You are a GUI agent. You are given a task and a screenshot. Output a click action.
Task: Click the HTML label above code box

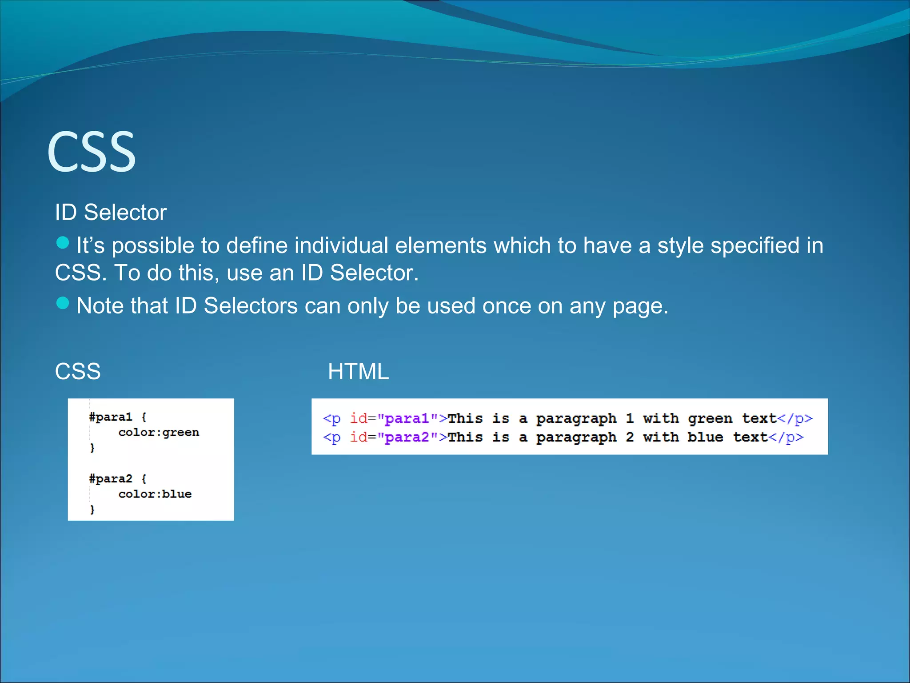click(358, 371)
